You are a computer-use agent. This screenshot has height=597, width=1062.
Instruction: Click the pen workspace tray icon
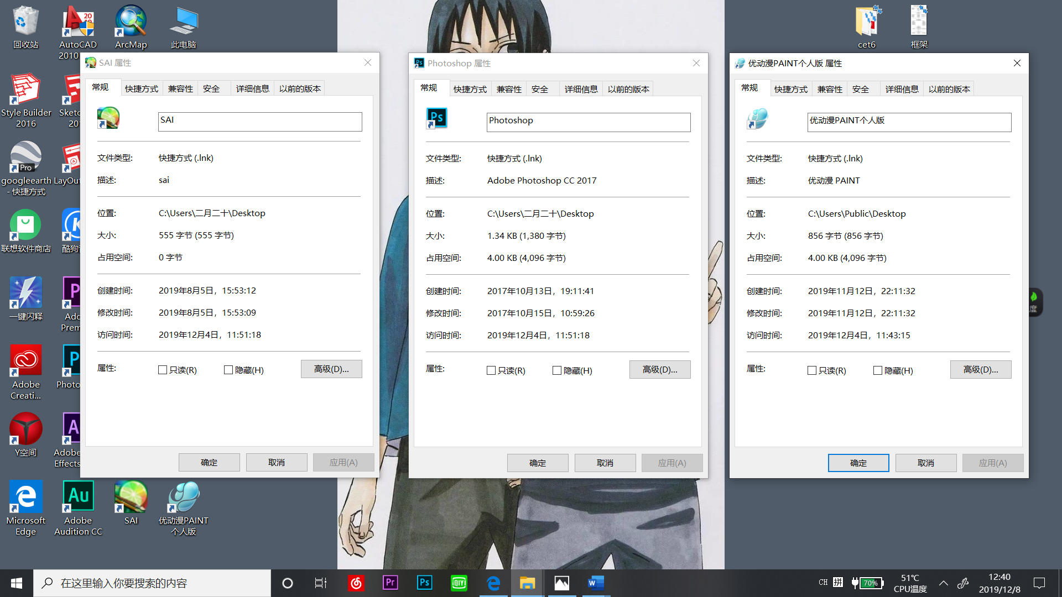point(963,583)
